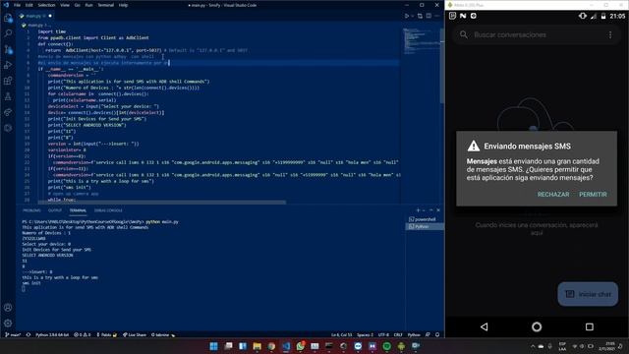Open the Manage gear in VS Code

8,324
